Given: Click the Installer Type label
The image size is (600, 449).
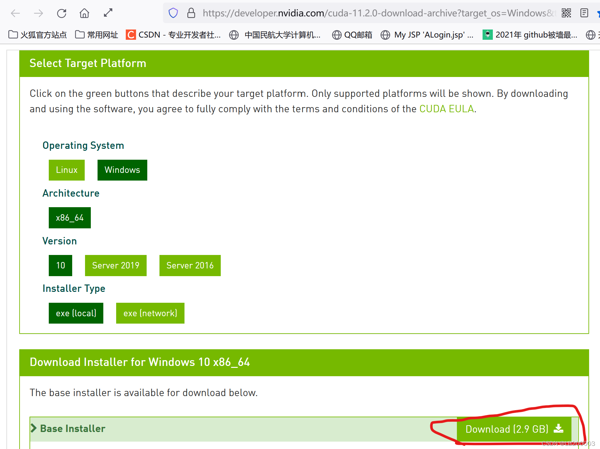Looking at the screenshot, I should click(74, 289).
